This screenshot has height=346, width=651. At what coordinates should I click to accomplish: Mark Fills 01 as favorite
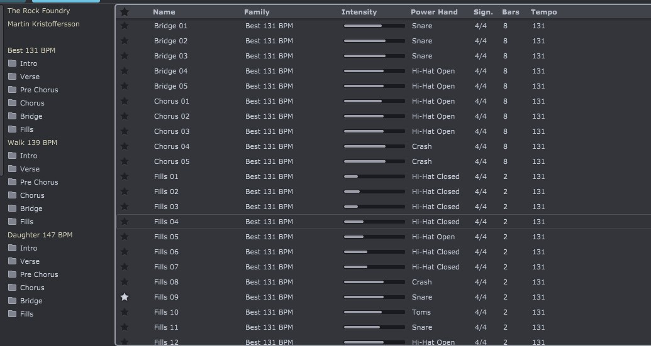tap(125, 176)
